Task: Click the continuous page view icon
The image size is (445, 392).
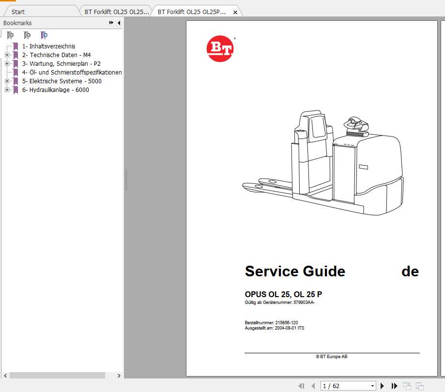Action: pyautogui.click(x=420, y=386)
